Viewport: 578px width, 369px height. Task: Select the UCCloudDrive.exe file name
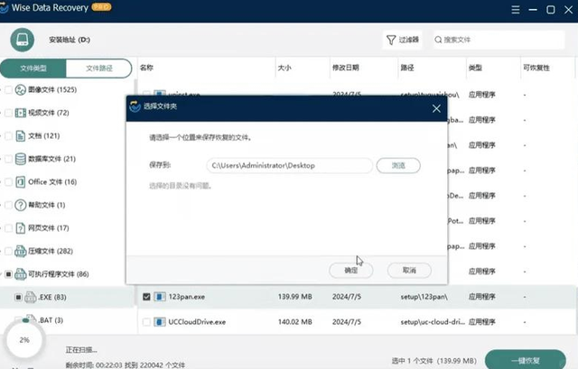(x=197, y=322)
